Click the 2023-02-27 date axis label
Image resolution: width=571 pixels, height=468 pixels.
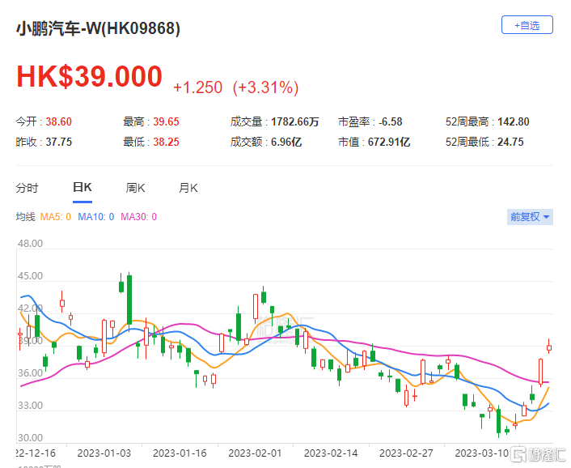pyautogui.click(x=406, y=453)
